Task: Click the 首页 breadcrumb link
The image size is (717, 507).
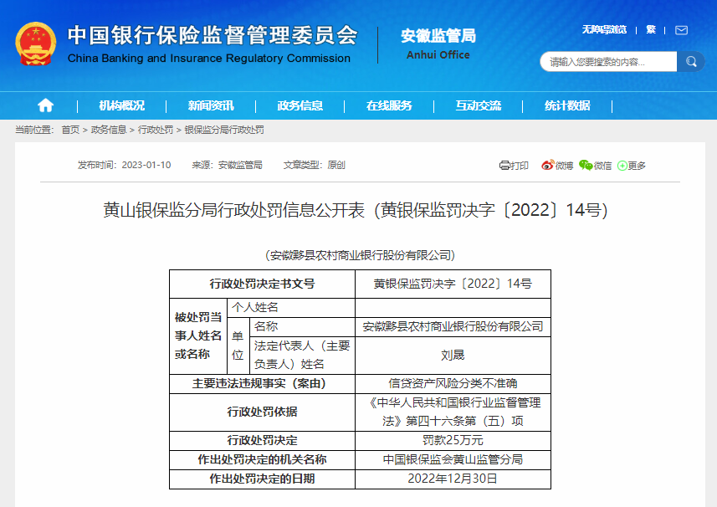Action: pos(70,130)
